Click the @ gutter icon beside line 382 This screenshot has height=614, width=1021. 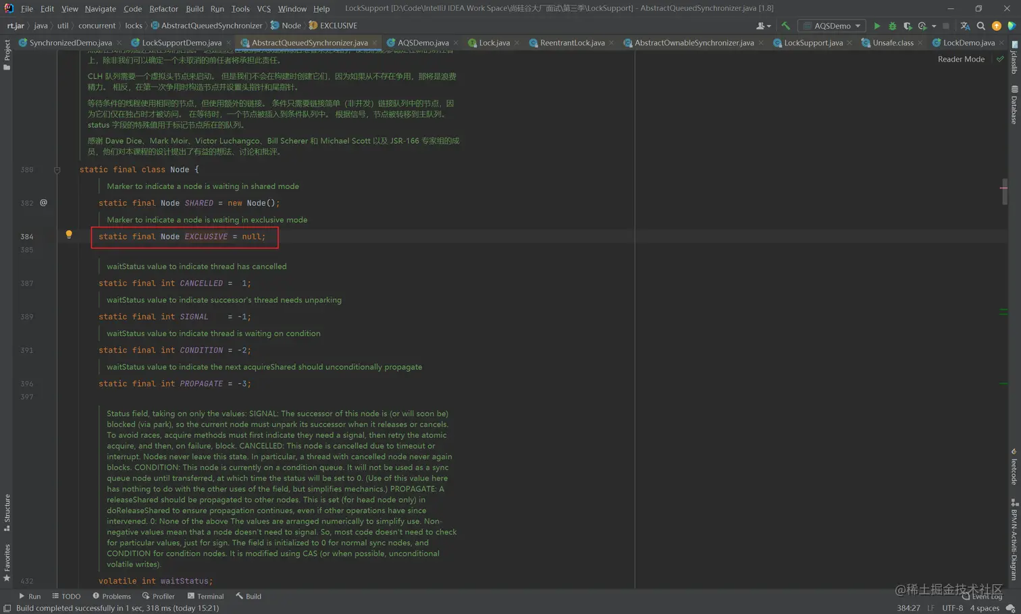click(43, 202)
